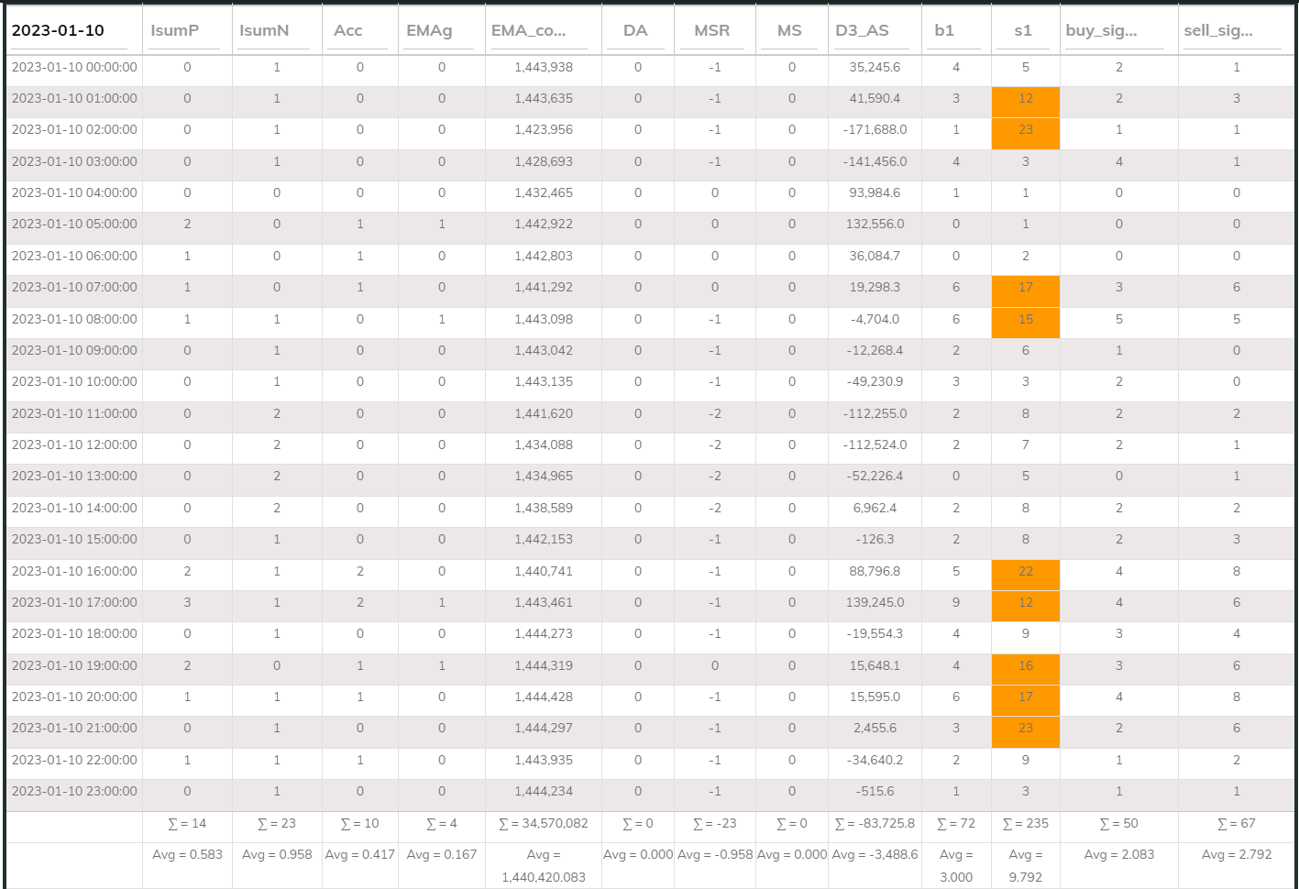The image size is (1299, 889).
Task: Click the D3_AS column header
Action: pyautogui.click(x=862, y=30)
